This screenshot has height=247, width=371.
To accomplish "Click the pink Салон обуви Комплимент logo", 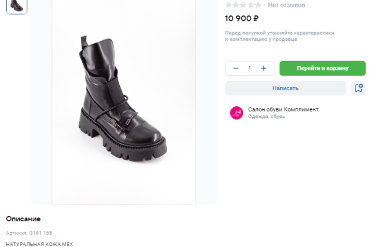I will click(x=236, y=112).
